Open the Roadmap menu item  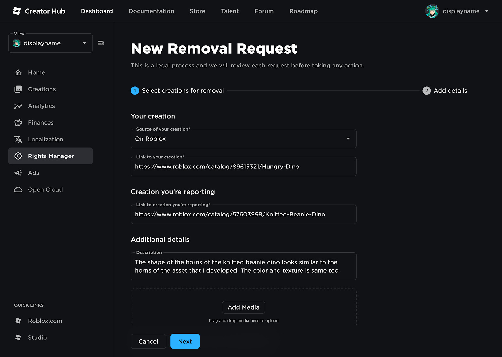[303, 11]
